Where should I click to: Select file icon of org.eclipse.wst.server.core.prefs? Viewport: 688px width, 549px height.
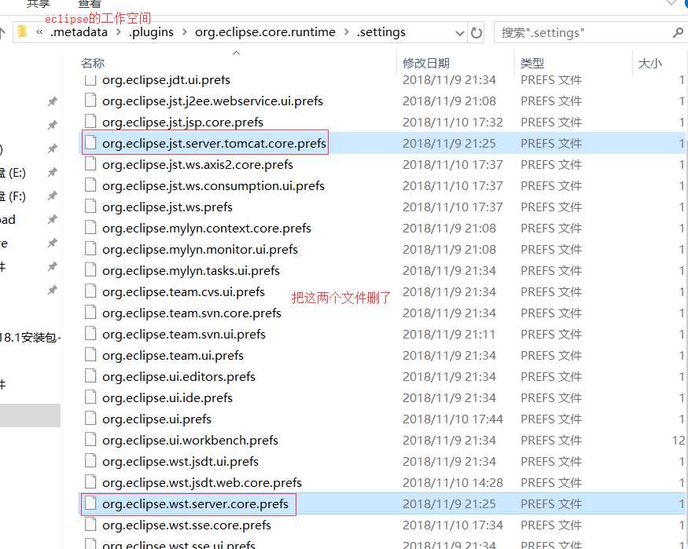pos(90,503)
